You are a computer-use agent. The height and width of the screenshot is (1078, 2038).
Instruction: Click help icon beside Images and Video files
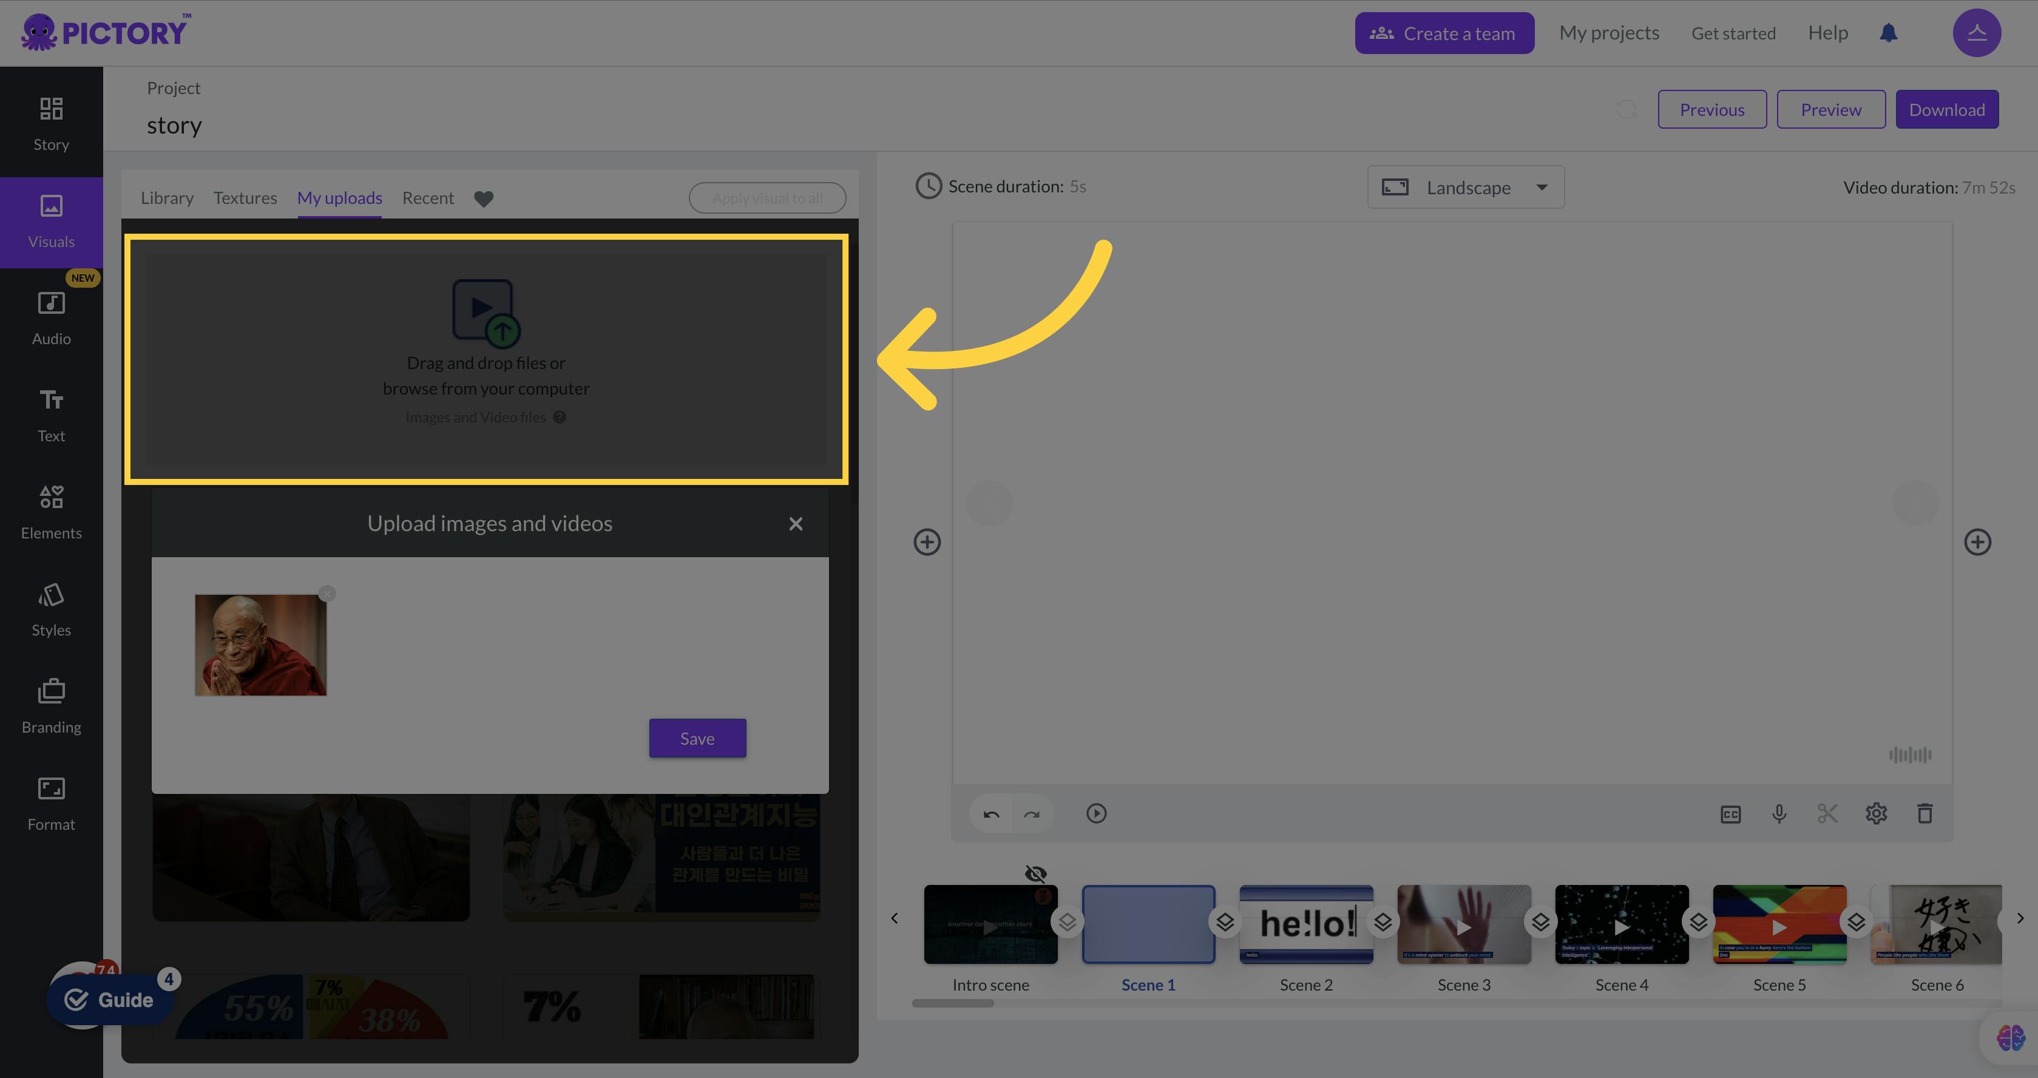(560, 417)
